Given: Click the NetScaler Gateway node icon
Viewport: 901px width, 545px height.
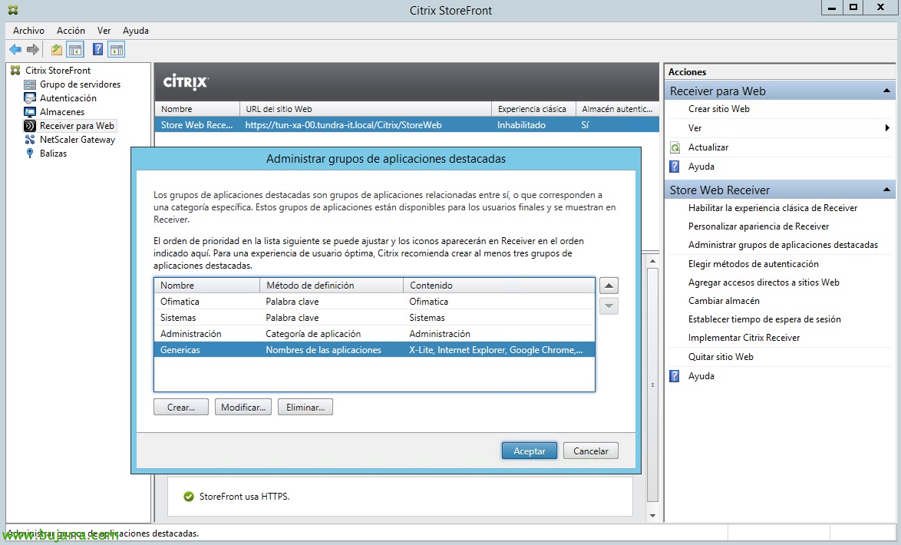Looking at the screenshot, I should click(x=30, y=140).
